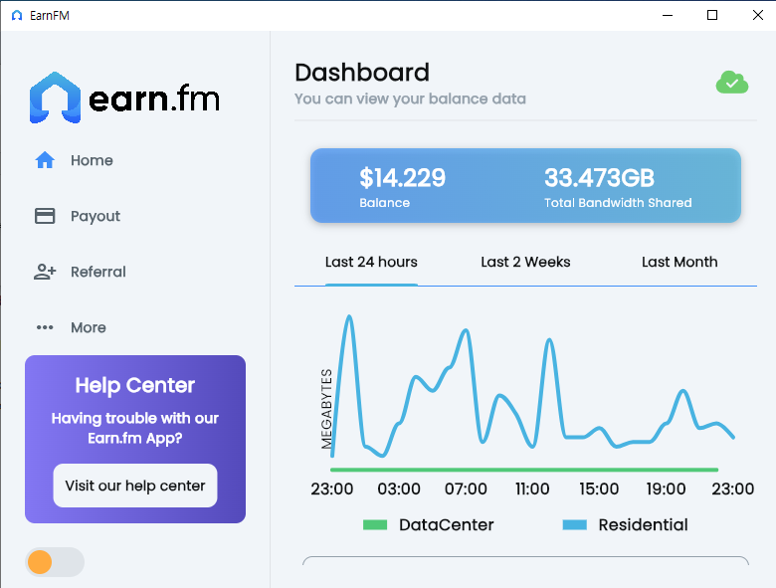This screenshot has height=588, width=776.
Task: Click the 15:00 axis label
Action: [x=599, y=490]
